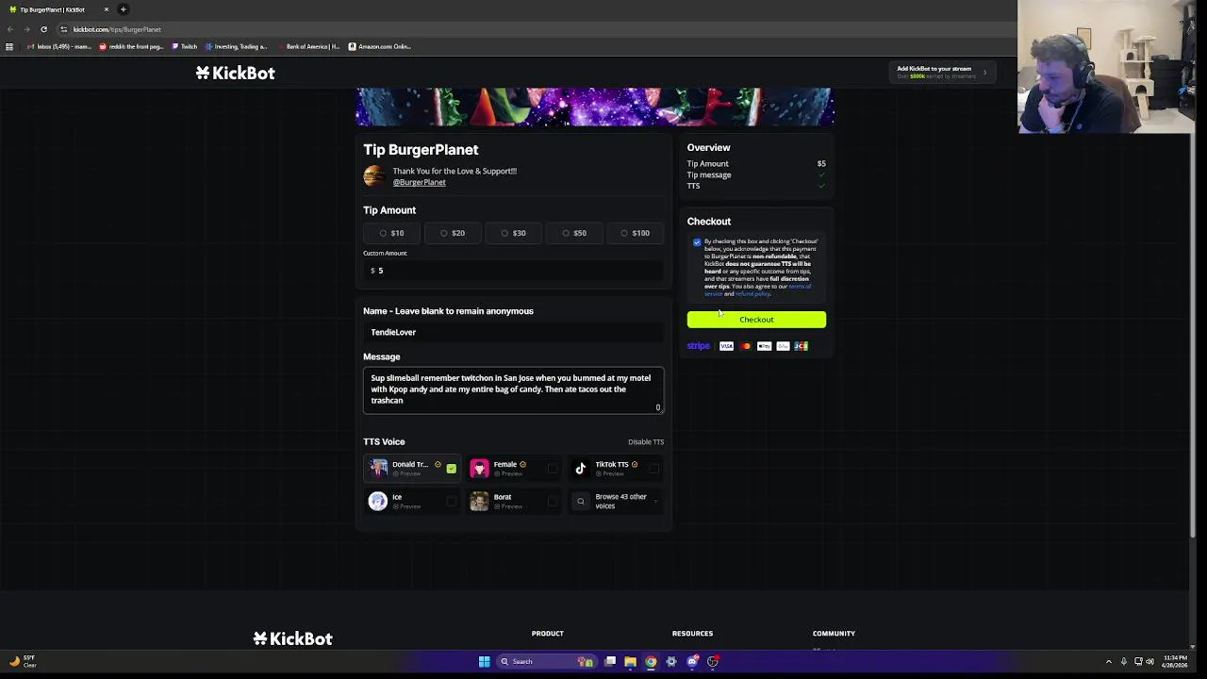Open the Amazon.com bookmark
This screenshot has height=679, width=1207.
click(x=380, y=46)
